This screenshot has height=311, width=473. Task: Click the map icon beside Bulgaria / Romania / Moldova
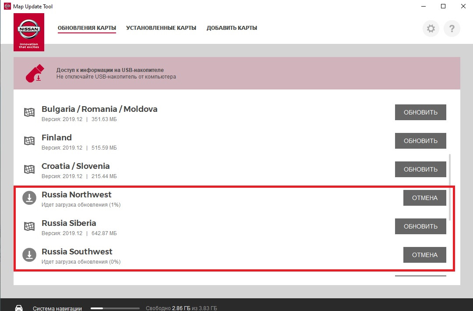point(29,112)
